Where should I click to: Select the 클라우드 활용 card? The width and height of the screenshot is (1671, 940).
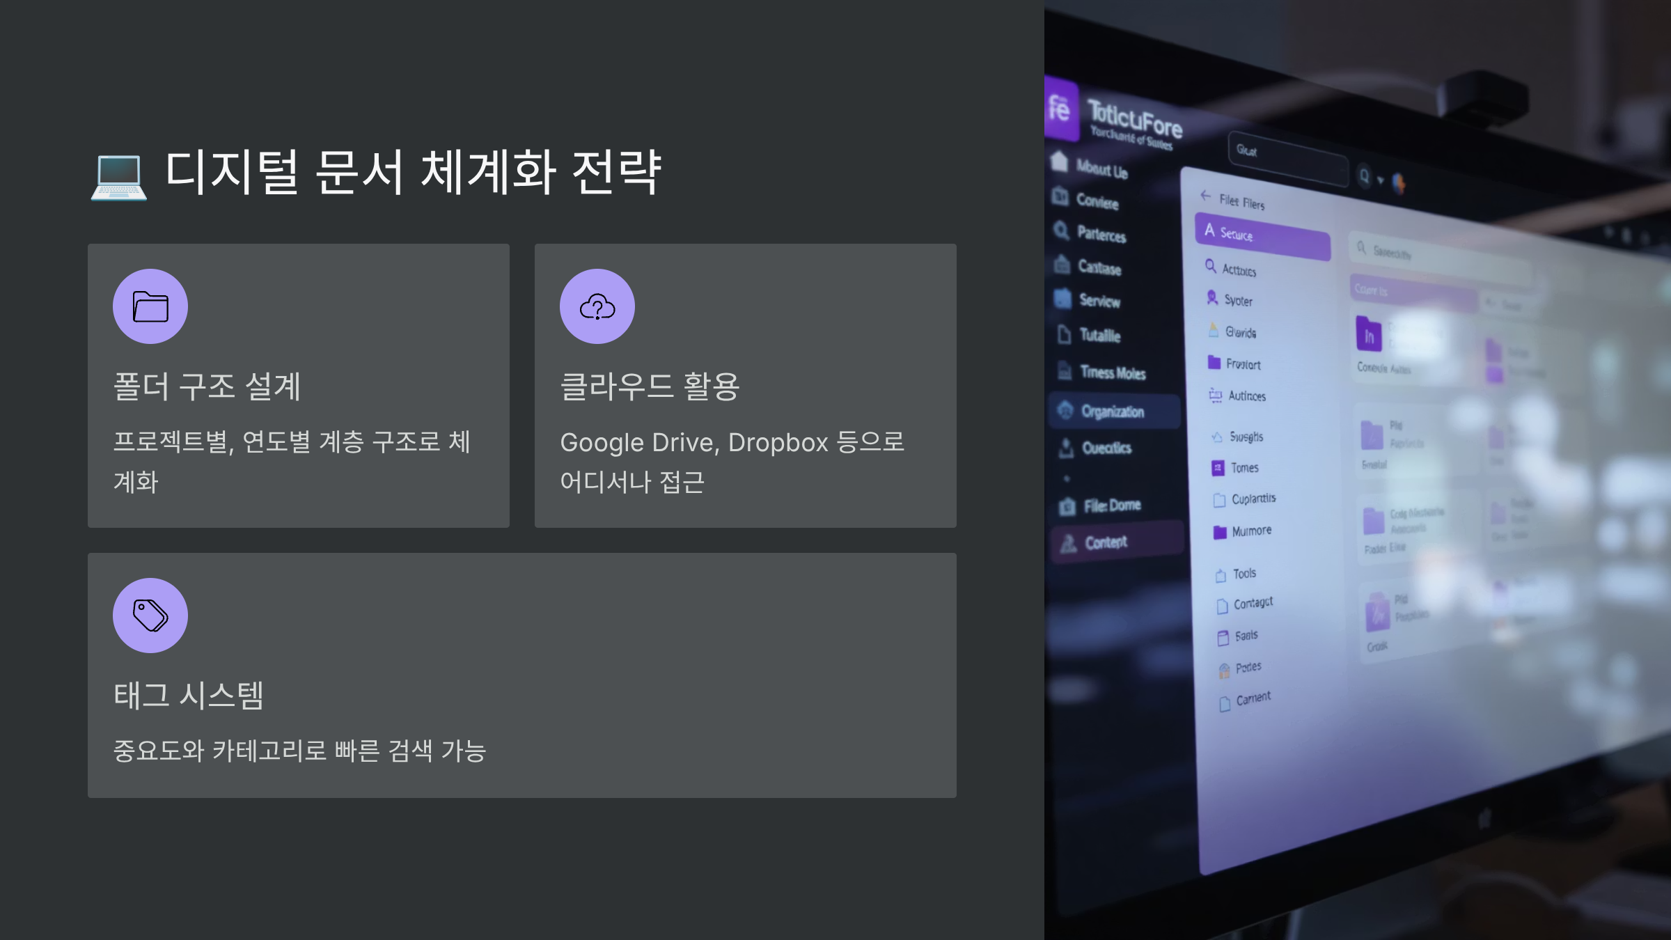(745, 385)
